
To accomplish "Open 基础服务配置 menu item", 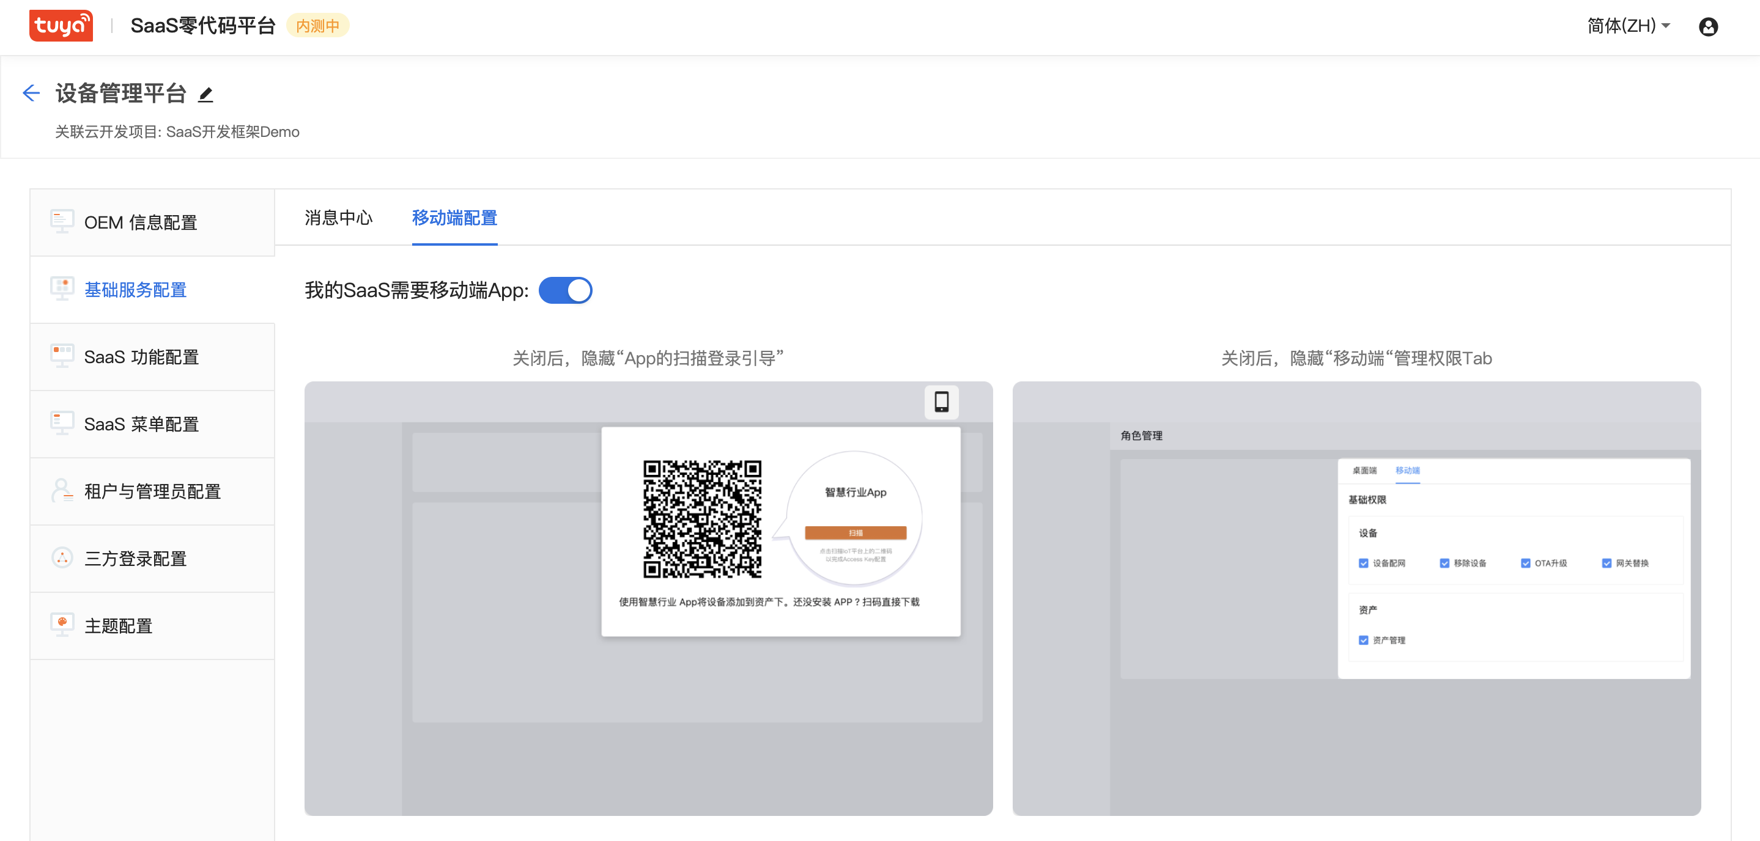I will (152, 290).
